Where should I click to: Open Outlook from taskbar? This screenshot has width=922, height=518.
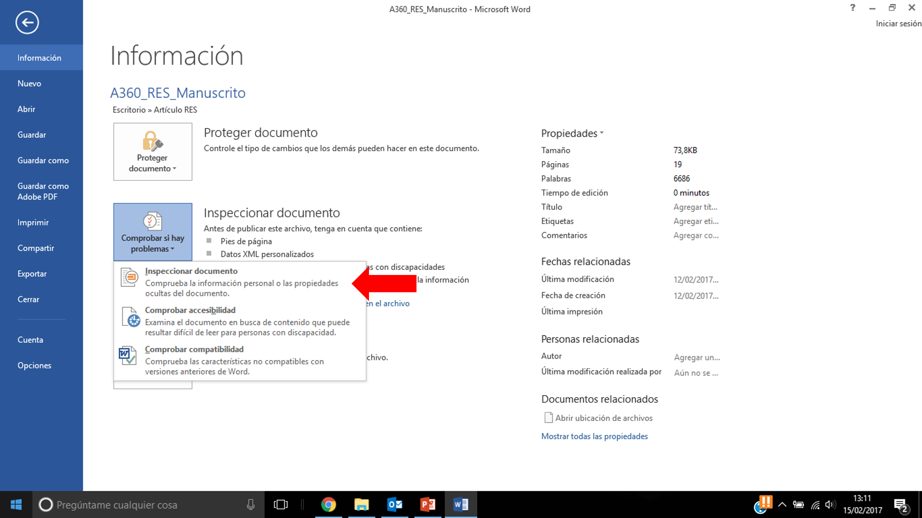click(394, 504)
